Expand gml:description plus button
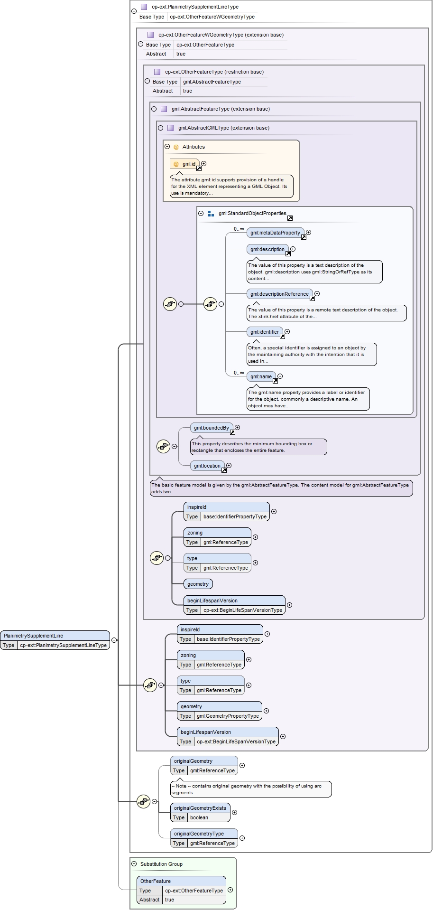This screenshot has width=433, height=910. (x=293, y=249)
